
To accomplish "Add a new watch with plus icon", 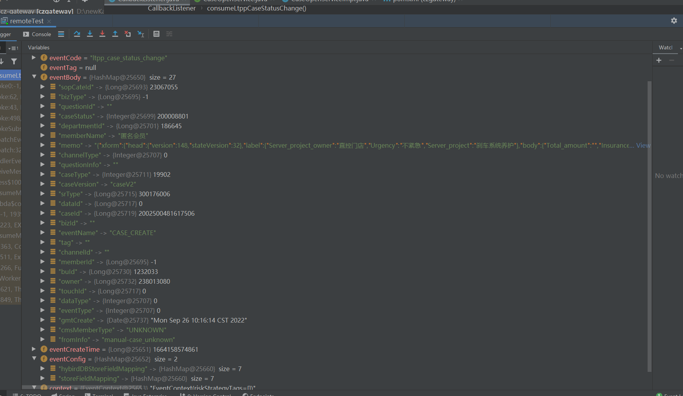I will pyautogui.click(x=659, y=60).
